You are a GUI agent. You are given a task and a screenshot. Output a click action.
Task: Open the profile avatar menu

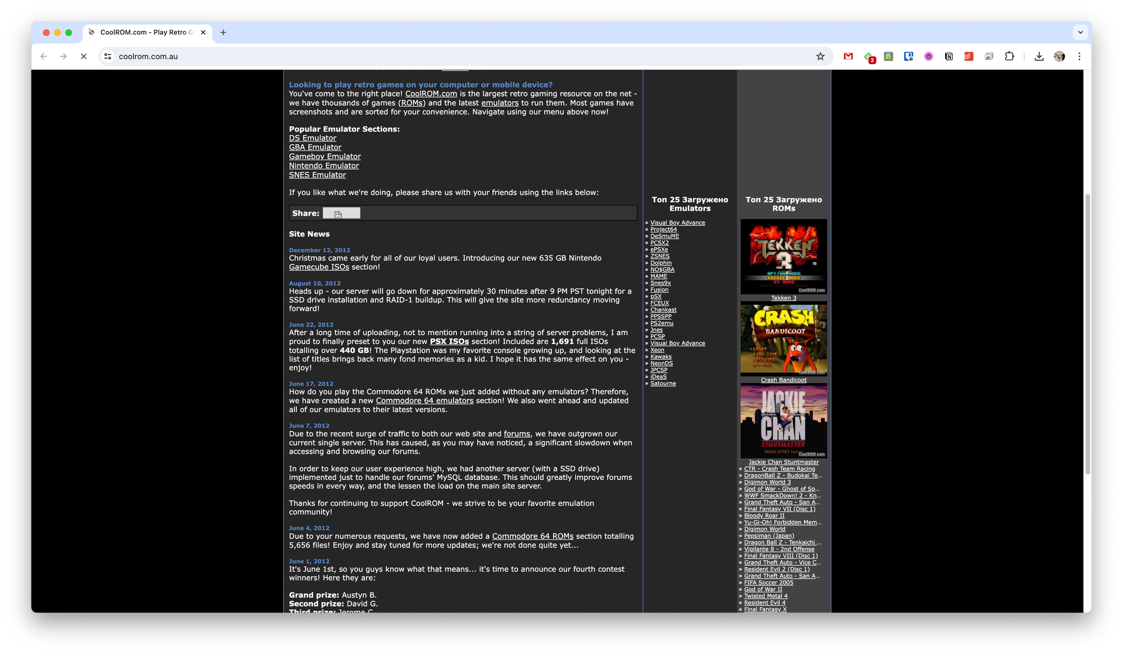(1059, 56)
